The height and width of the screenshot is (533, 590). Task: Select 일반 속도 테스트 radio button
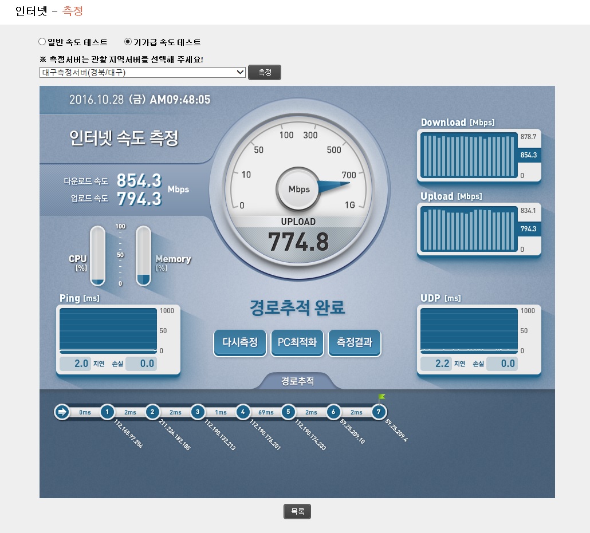pyautogui.click(x=42, y=42)
